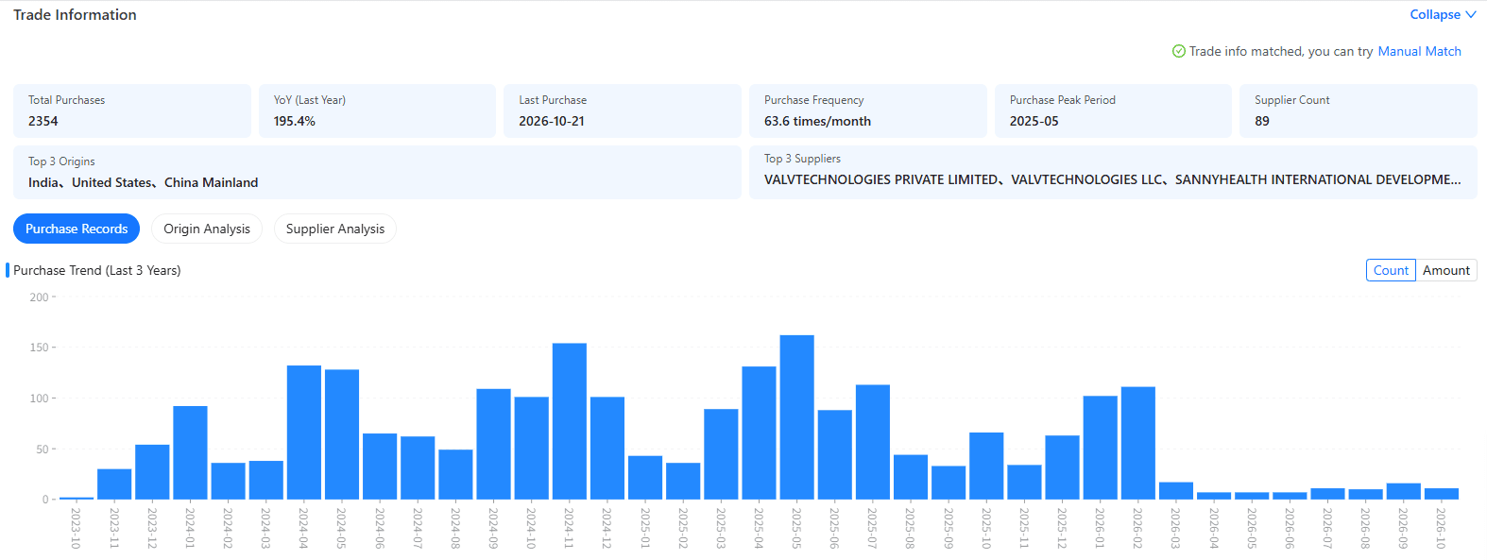The height and width of the screenshot is (560, 1487).
Task: Toggle chart to Amount view
Action: tap(1446, 270)
